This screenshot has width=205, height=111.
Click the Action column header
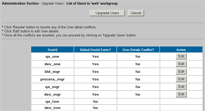coord(181,50)
